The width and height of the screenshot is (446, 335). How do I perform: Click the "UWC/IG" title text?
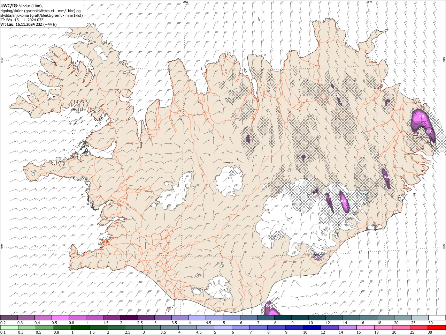pos(8,6)
